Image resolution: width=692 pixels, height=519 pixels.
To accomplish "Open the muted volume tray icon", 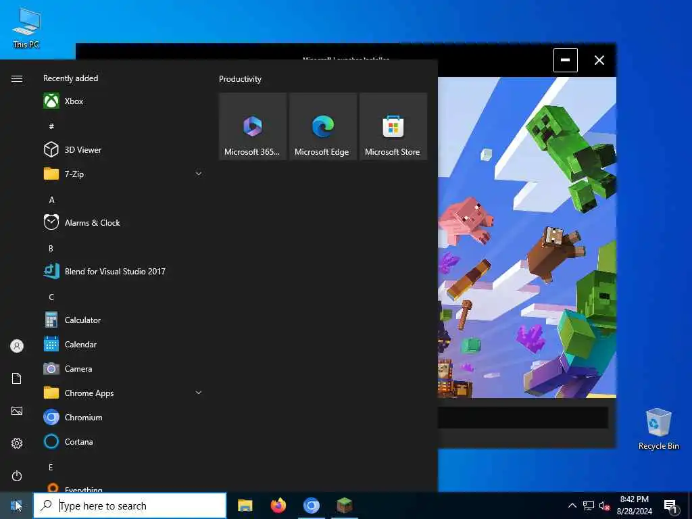I will click(605, 505).
